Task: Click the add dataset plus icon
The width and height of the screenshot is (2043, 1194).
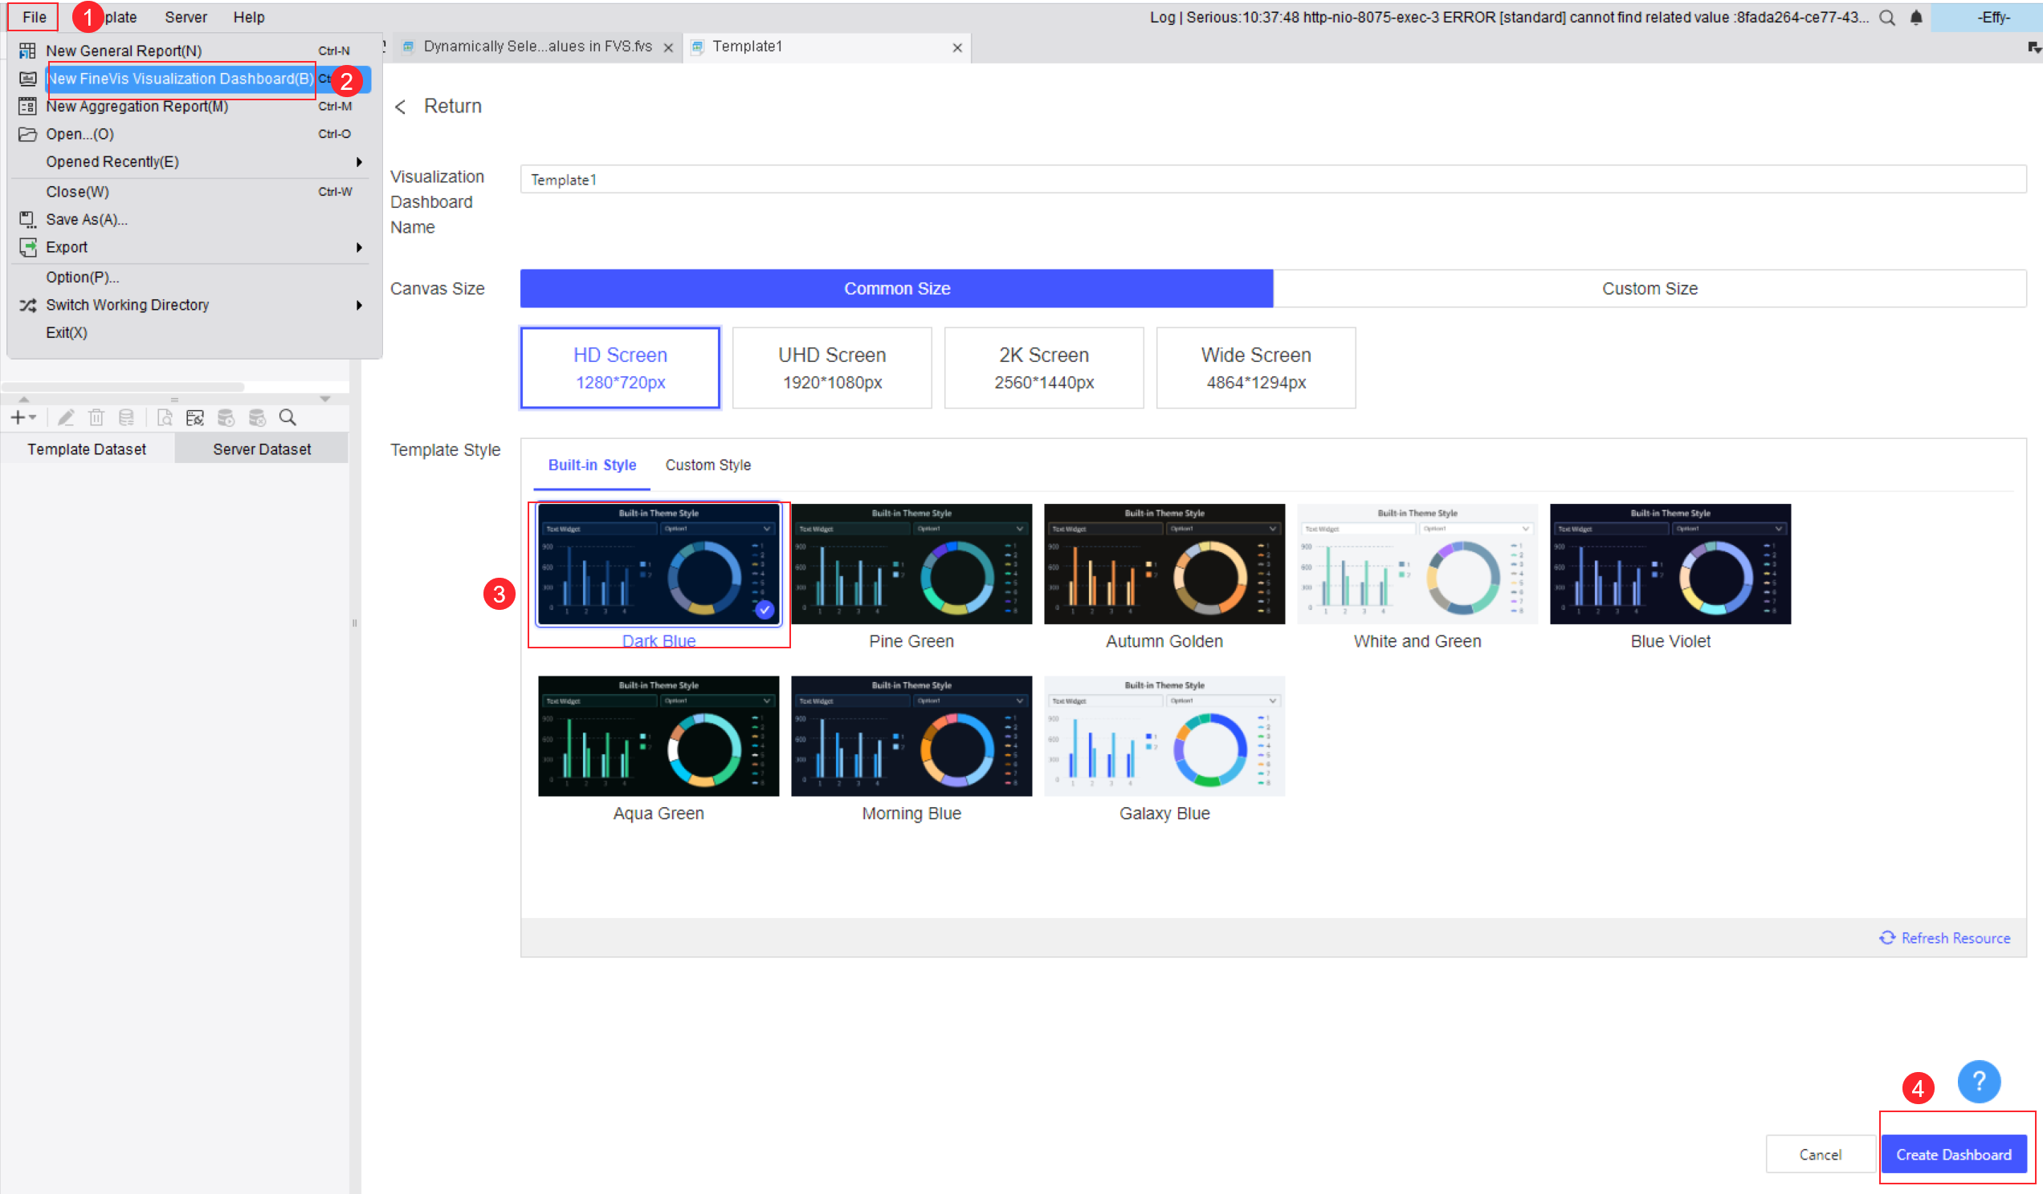Action: [x=17, y=417]
